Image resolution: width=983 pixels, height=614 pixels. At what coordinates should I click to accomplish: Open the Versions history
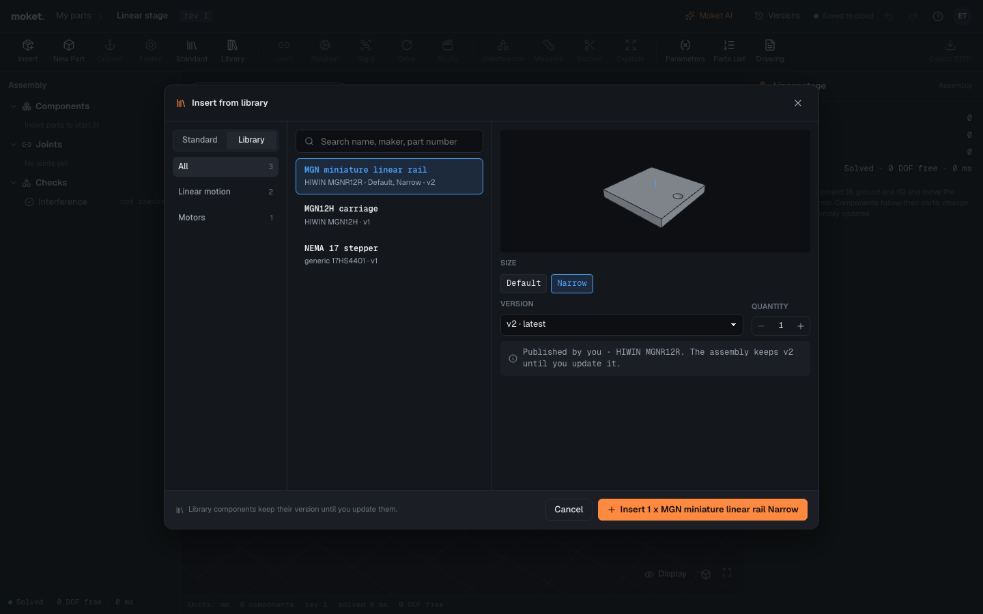(x=777, y=16)
